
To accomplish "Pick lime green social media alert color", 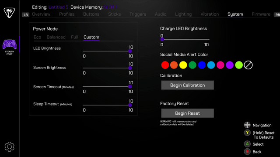I will pos(239,65).
